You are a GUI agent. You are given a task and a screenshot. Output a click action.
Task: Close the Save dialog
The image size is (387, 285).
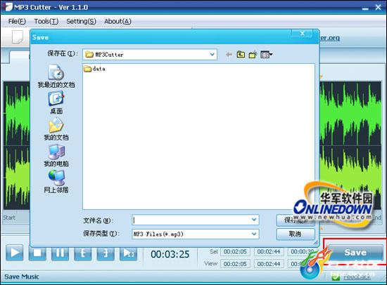[x=302, y=34]
